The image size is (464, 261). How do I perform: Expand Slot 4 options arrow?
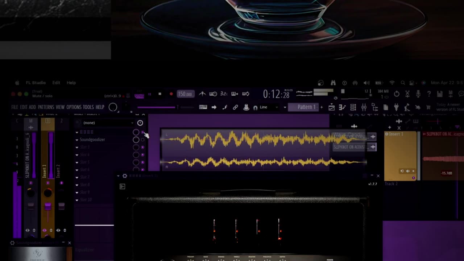(x=77, y=155)
